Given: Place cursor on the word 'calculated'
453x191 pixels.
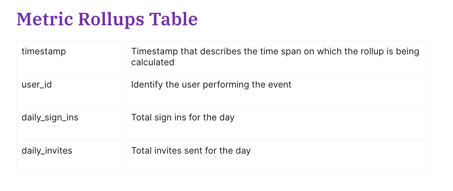Looking at the screenshot, I should pos(153,62).
